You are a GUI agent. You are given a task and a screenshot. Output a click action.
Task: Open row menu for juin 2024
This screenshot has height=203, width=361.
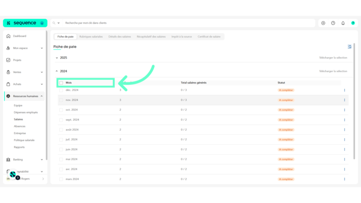344,149
